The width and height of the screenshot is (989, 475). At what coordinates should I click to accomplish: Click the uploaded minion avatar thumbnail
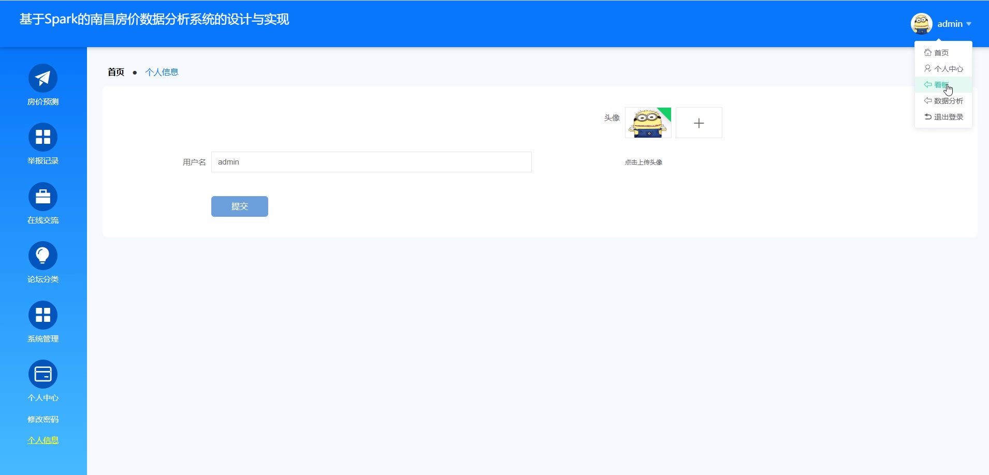[x=648, y=123]
